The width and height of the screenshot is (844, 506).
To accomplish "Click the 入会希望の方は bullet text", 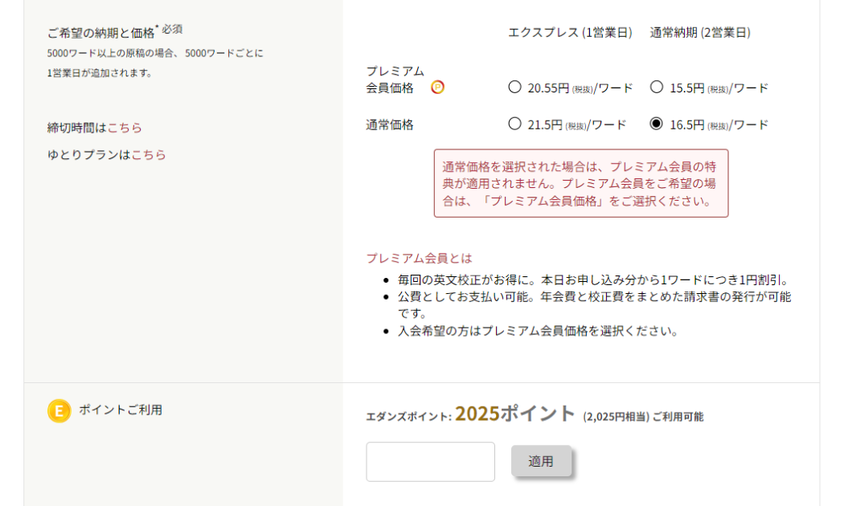I will (537, 331).
